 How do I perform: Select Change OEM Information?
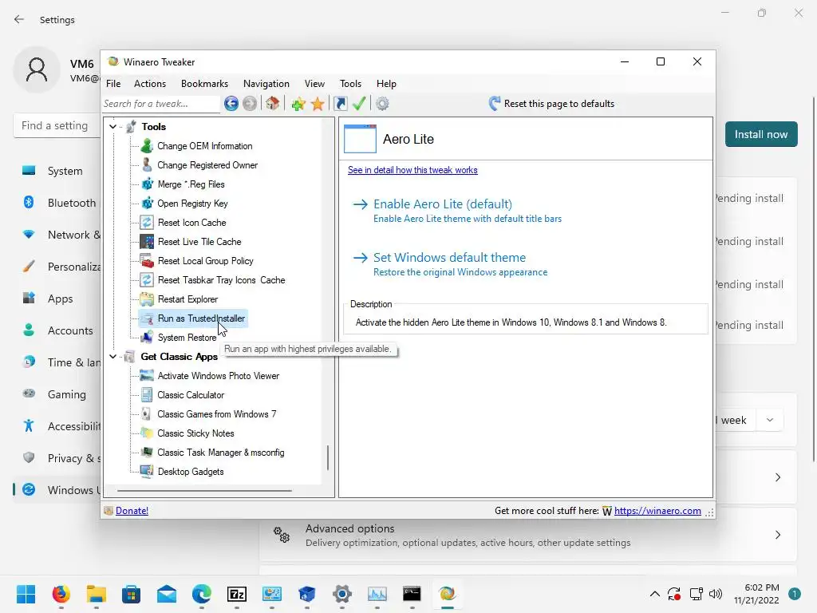coord(205,146)
